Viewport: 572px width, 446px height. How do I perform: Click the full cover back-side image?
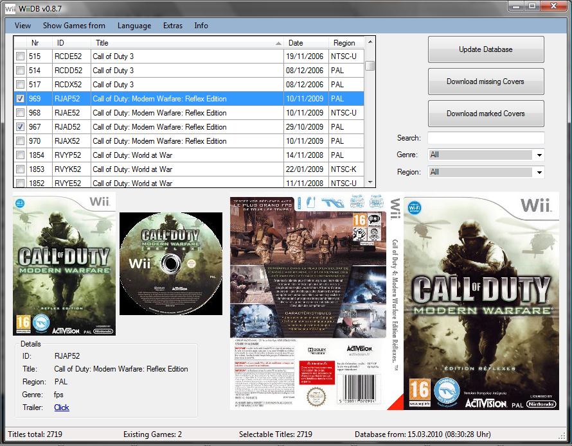(308, 302)
